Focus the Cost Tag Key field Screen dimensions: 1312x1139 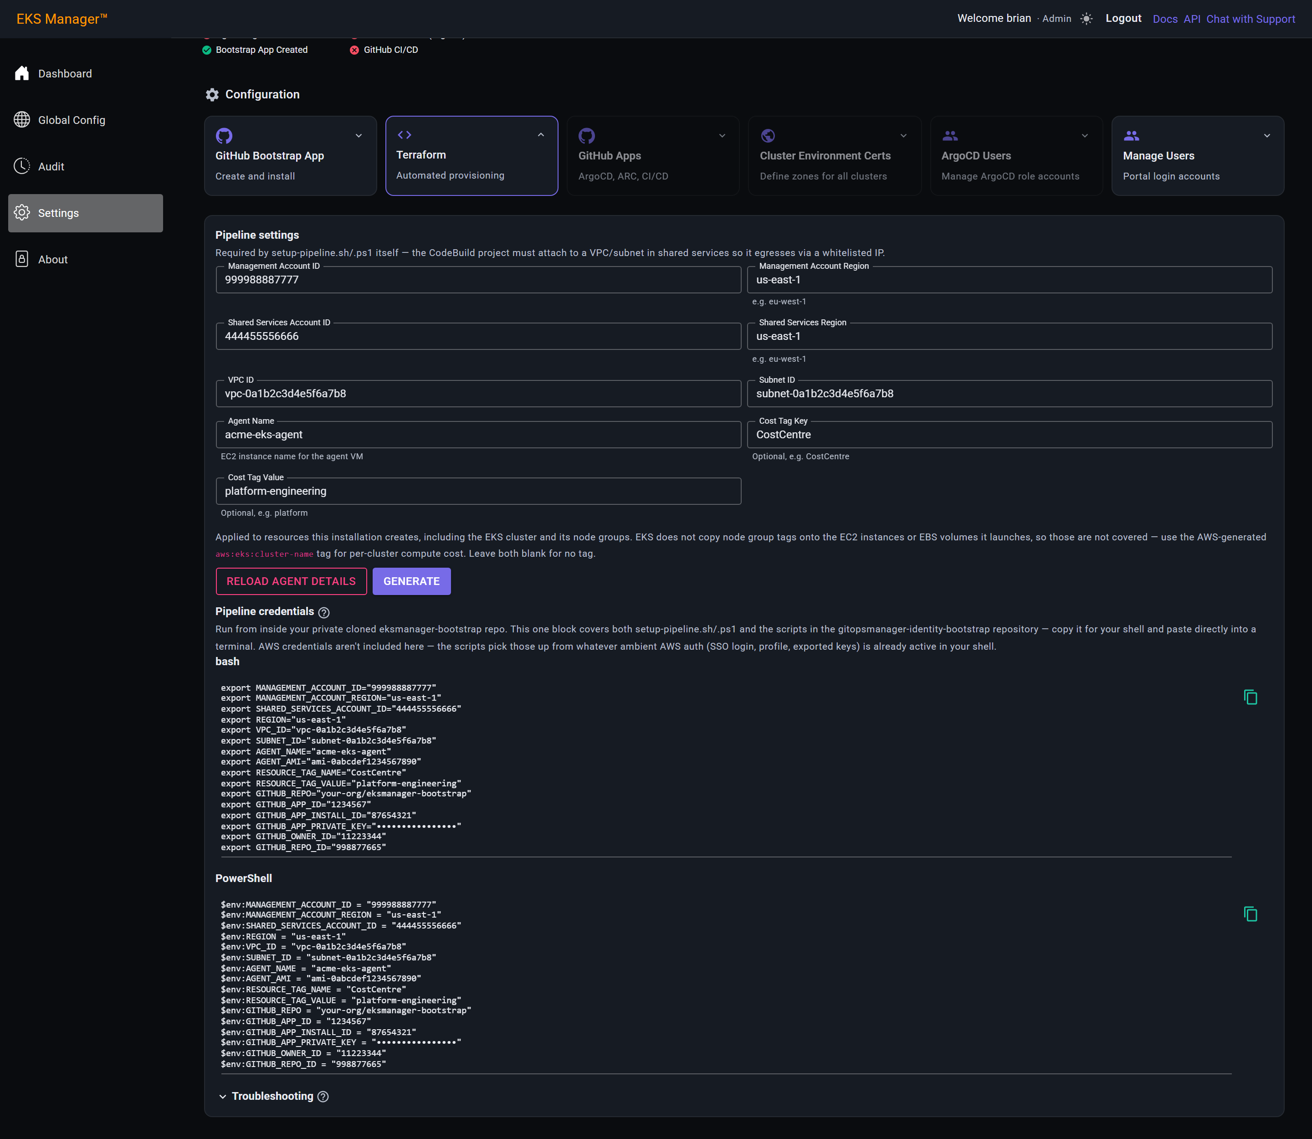pos(1010,435)
